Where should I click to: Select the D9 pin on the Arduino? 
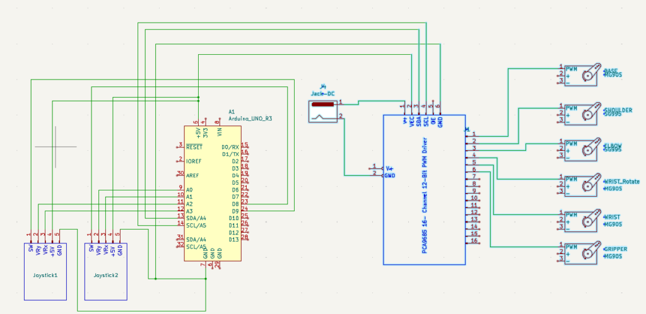coord(234,210)
